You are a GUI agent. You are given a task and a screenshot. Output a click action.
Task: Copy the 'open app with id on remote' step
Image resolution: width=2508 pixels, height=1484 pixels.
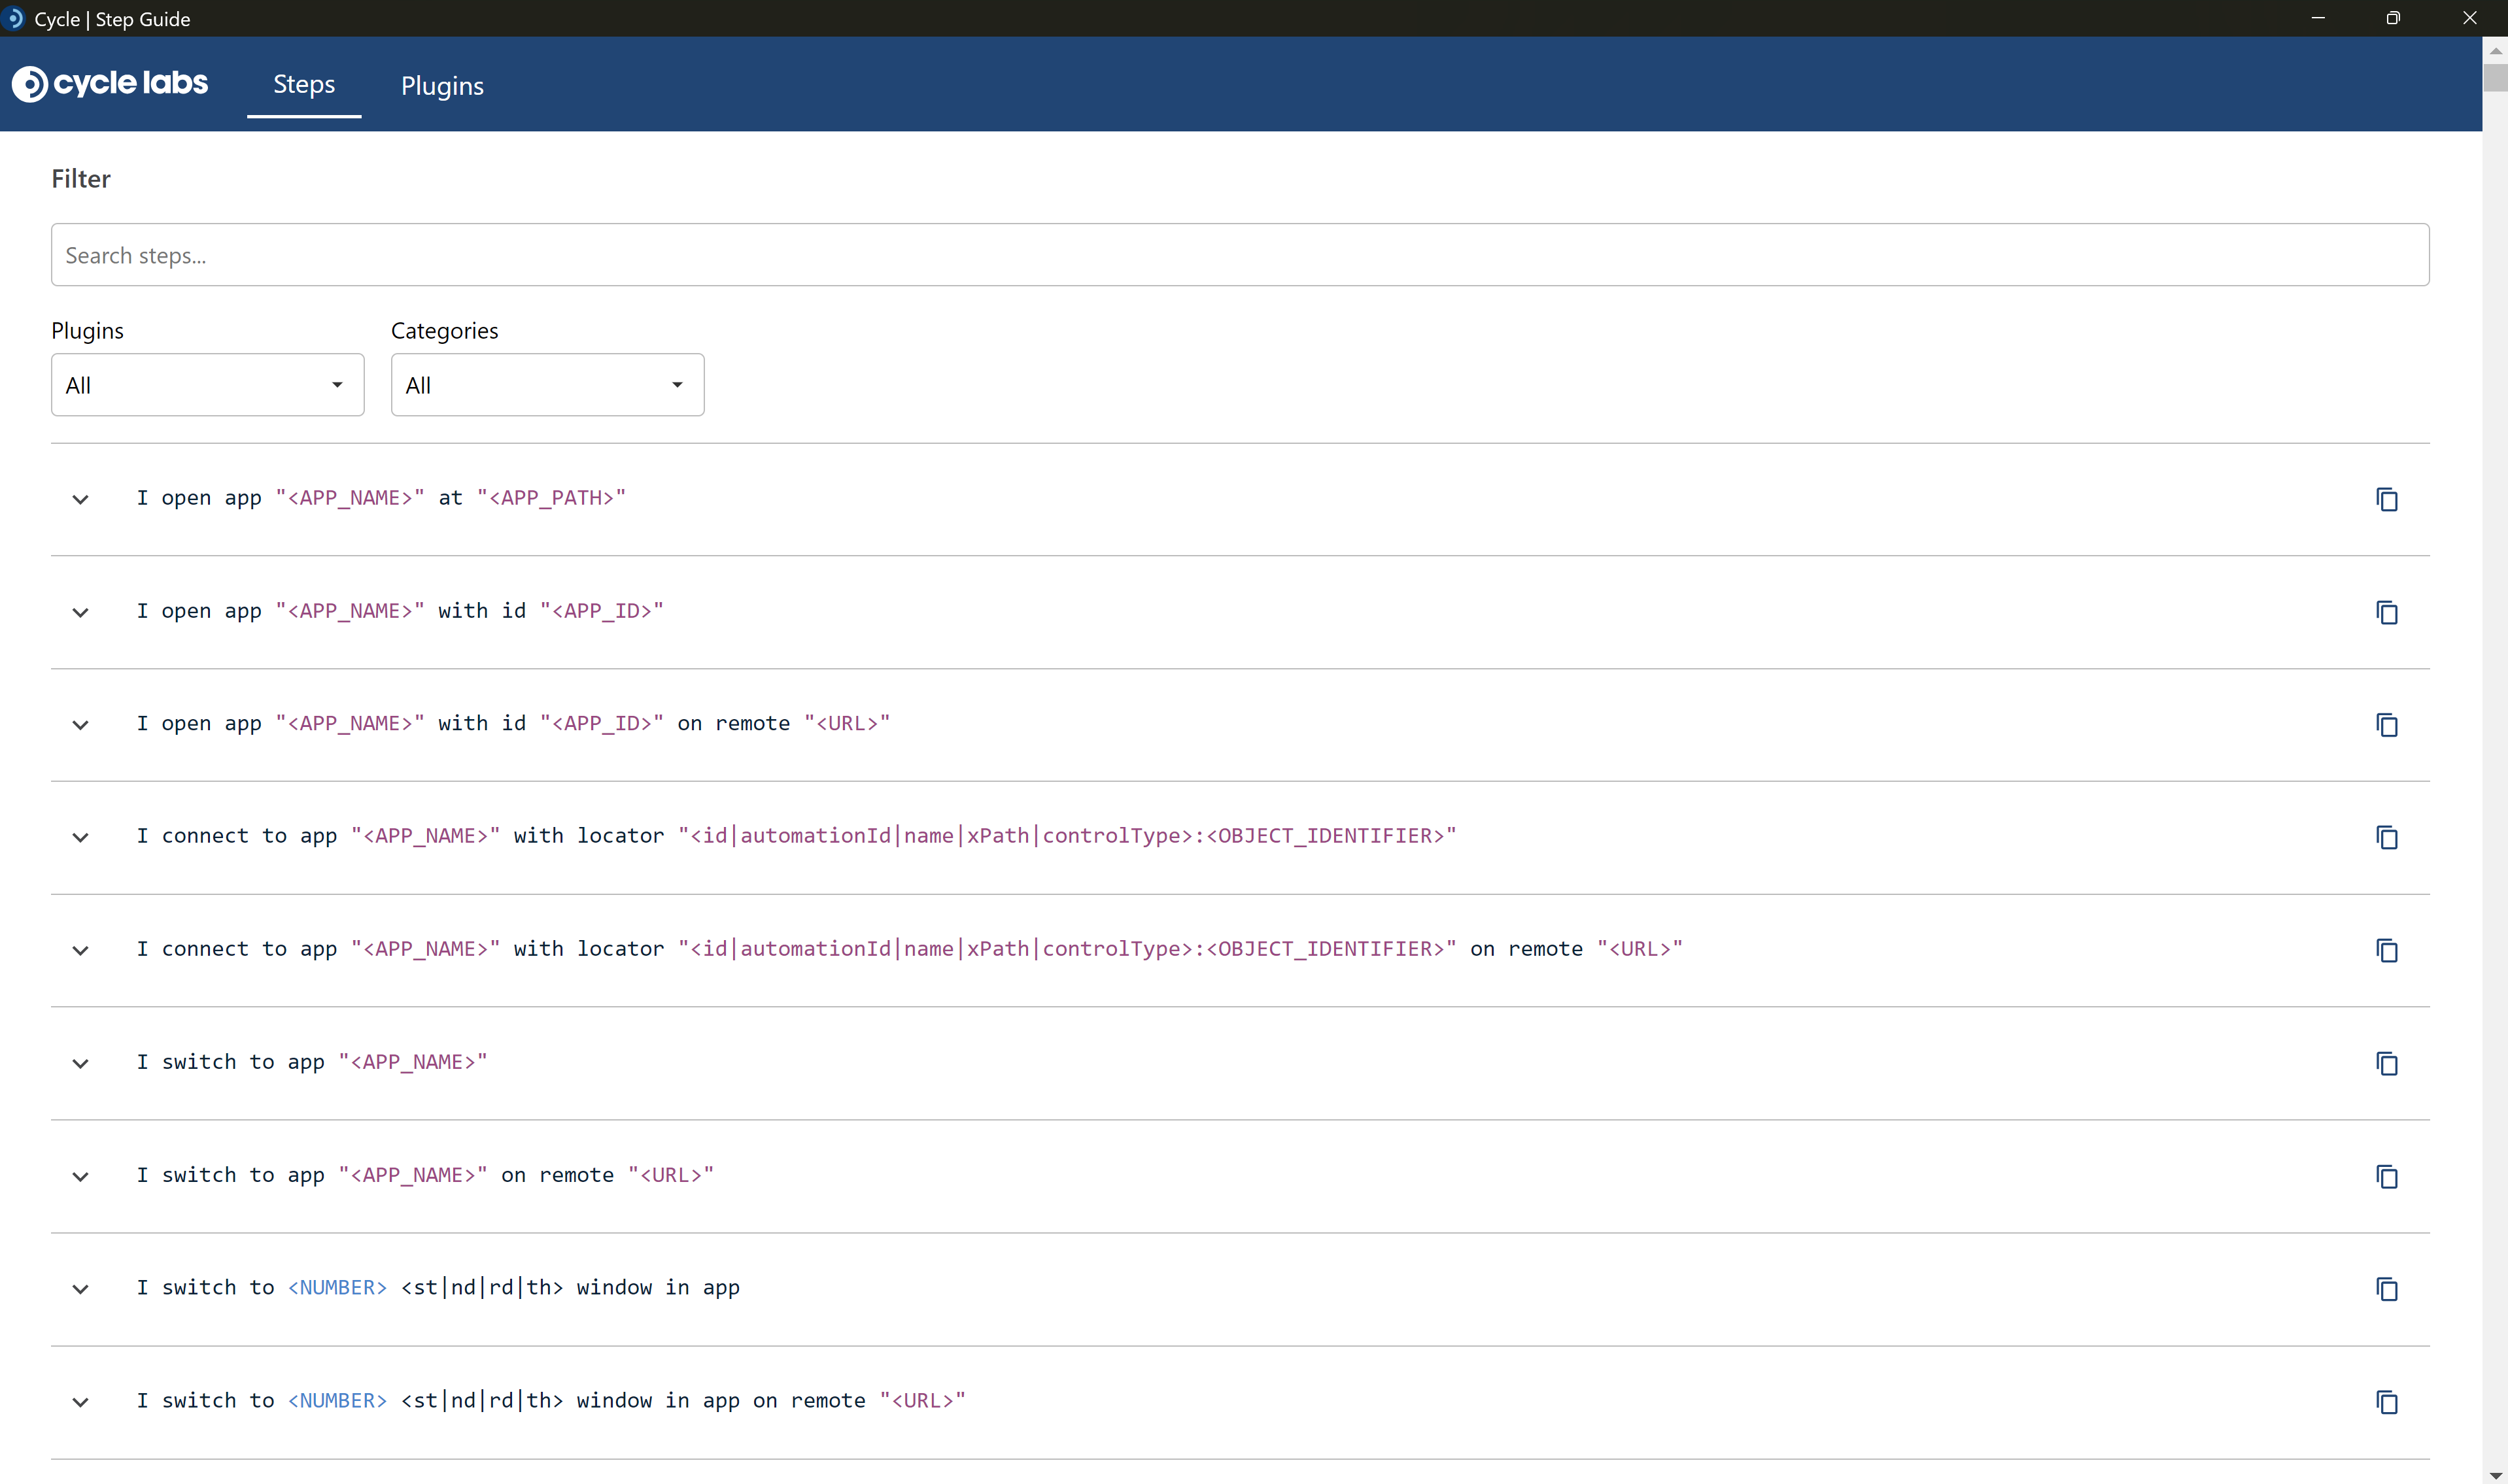coord(2386,725)
